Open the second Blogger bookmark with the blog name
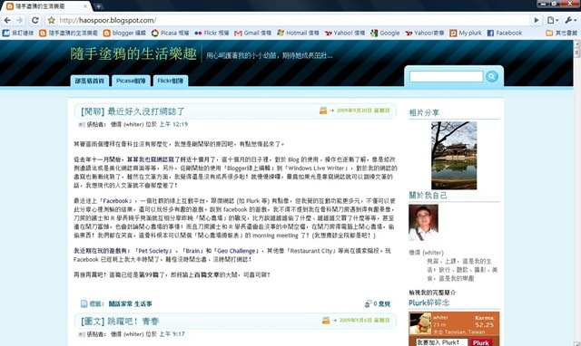The width and height of the screenshot is (581, 346). pyautogui.click(x=69, y=33)
